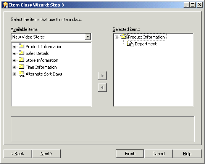Select the Time Information row label

pos(41,67)
